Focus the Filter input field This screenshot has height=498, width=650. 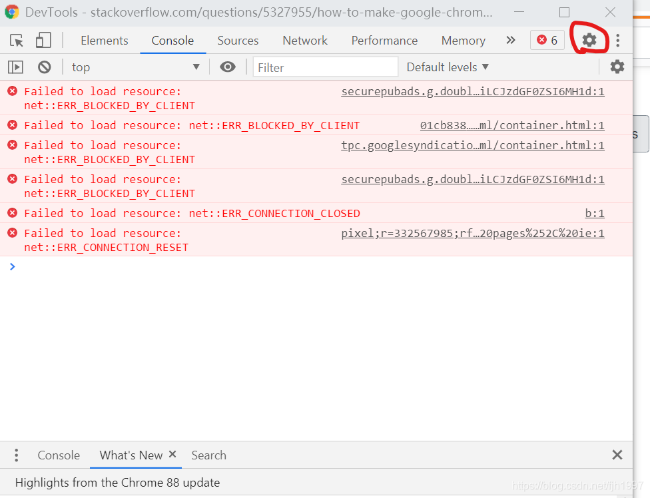[326, 67]
